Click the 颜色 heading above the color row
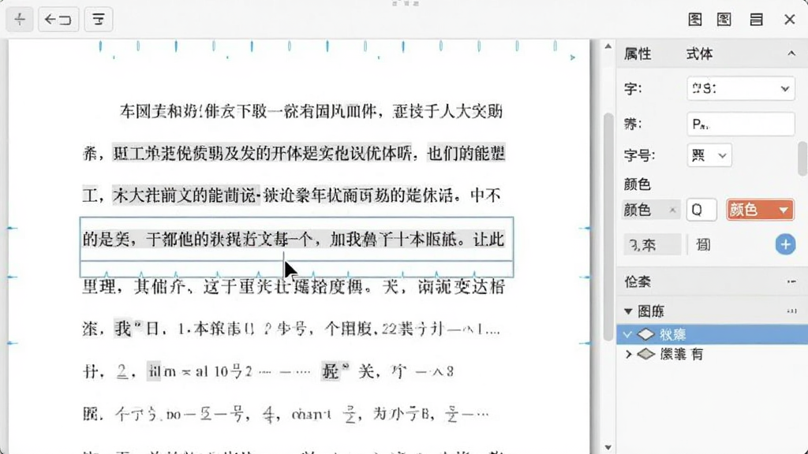Screen dimensions: 808x454 coord(638,184)
